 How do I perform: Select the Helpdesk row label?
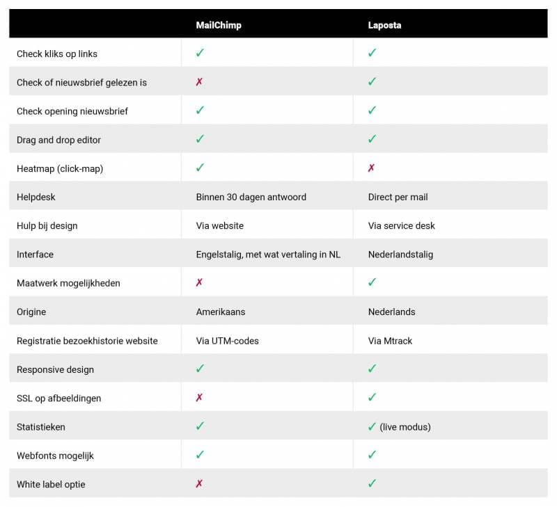click(x=36, y=197)
